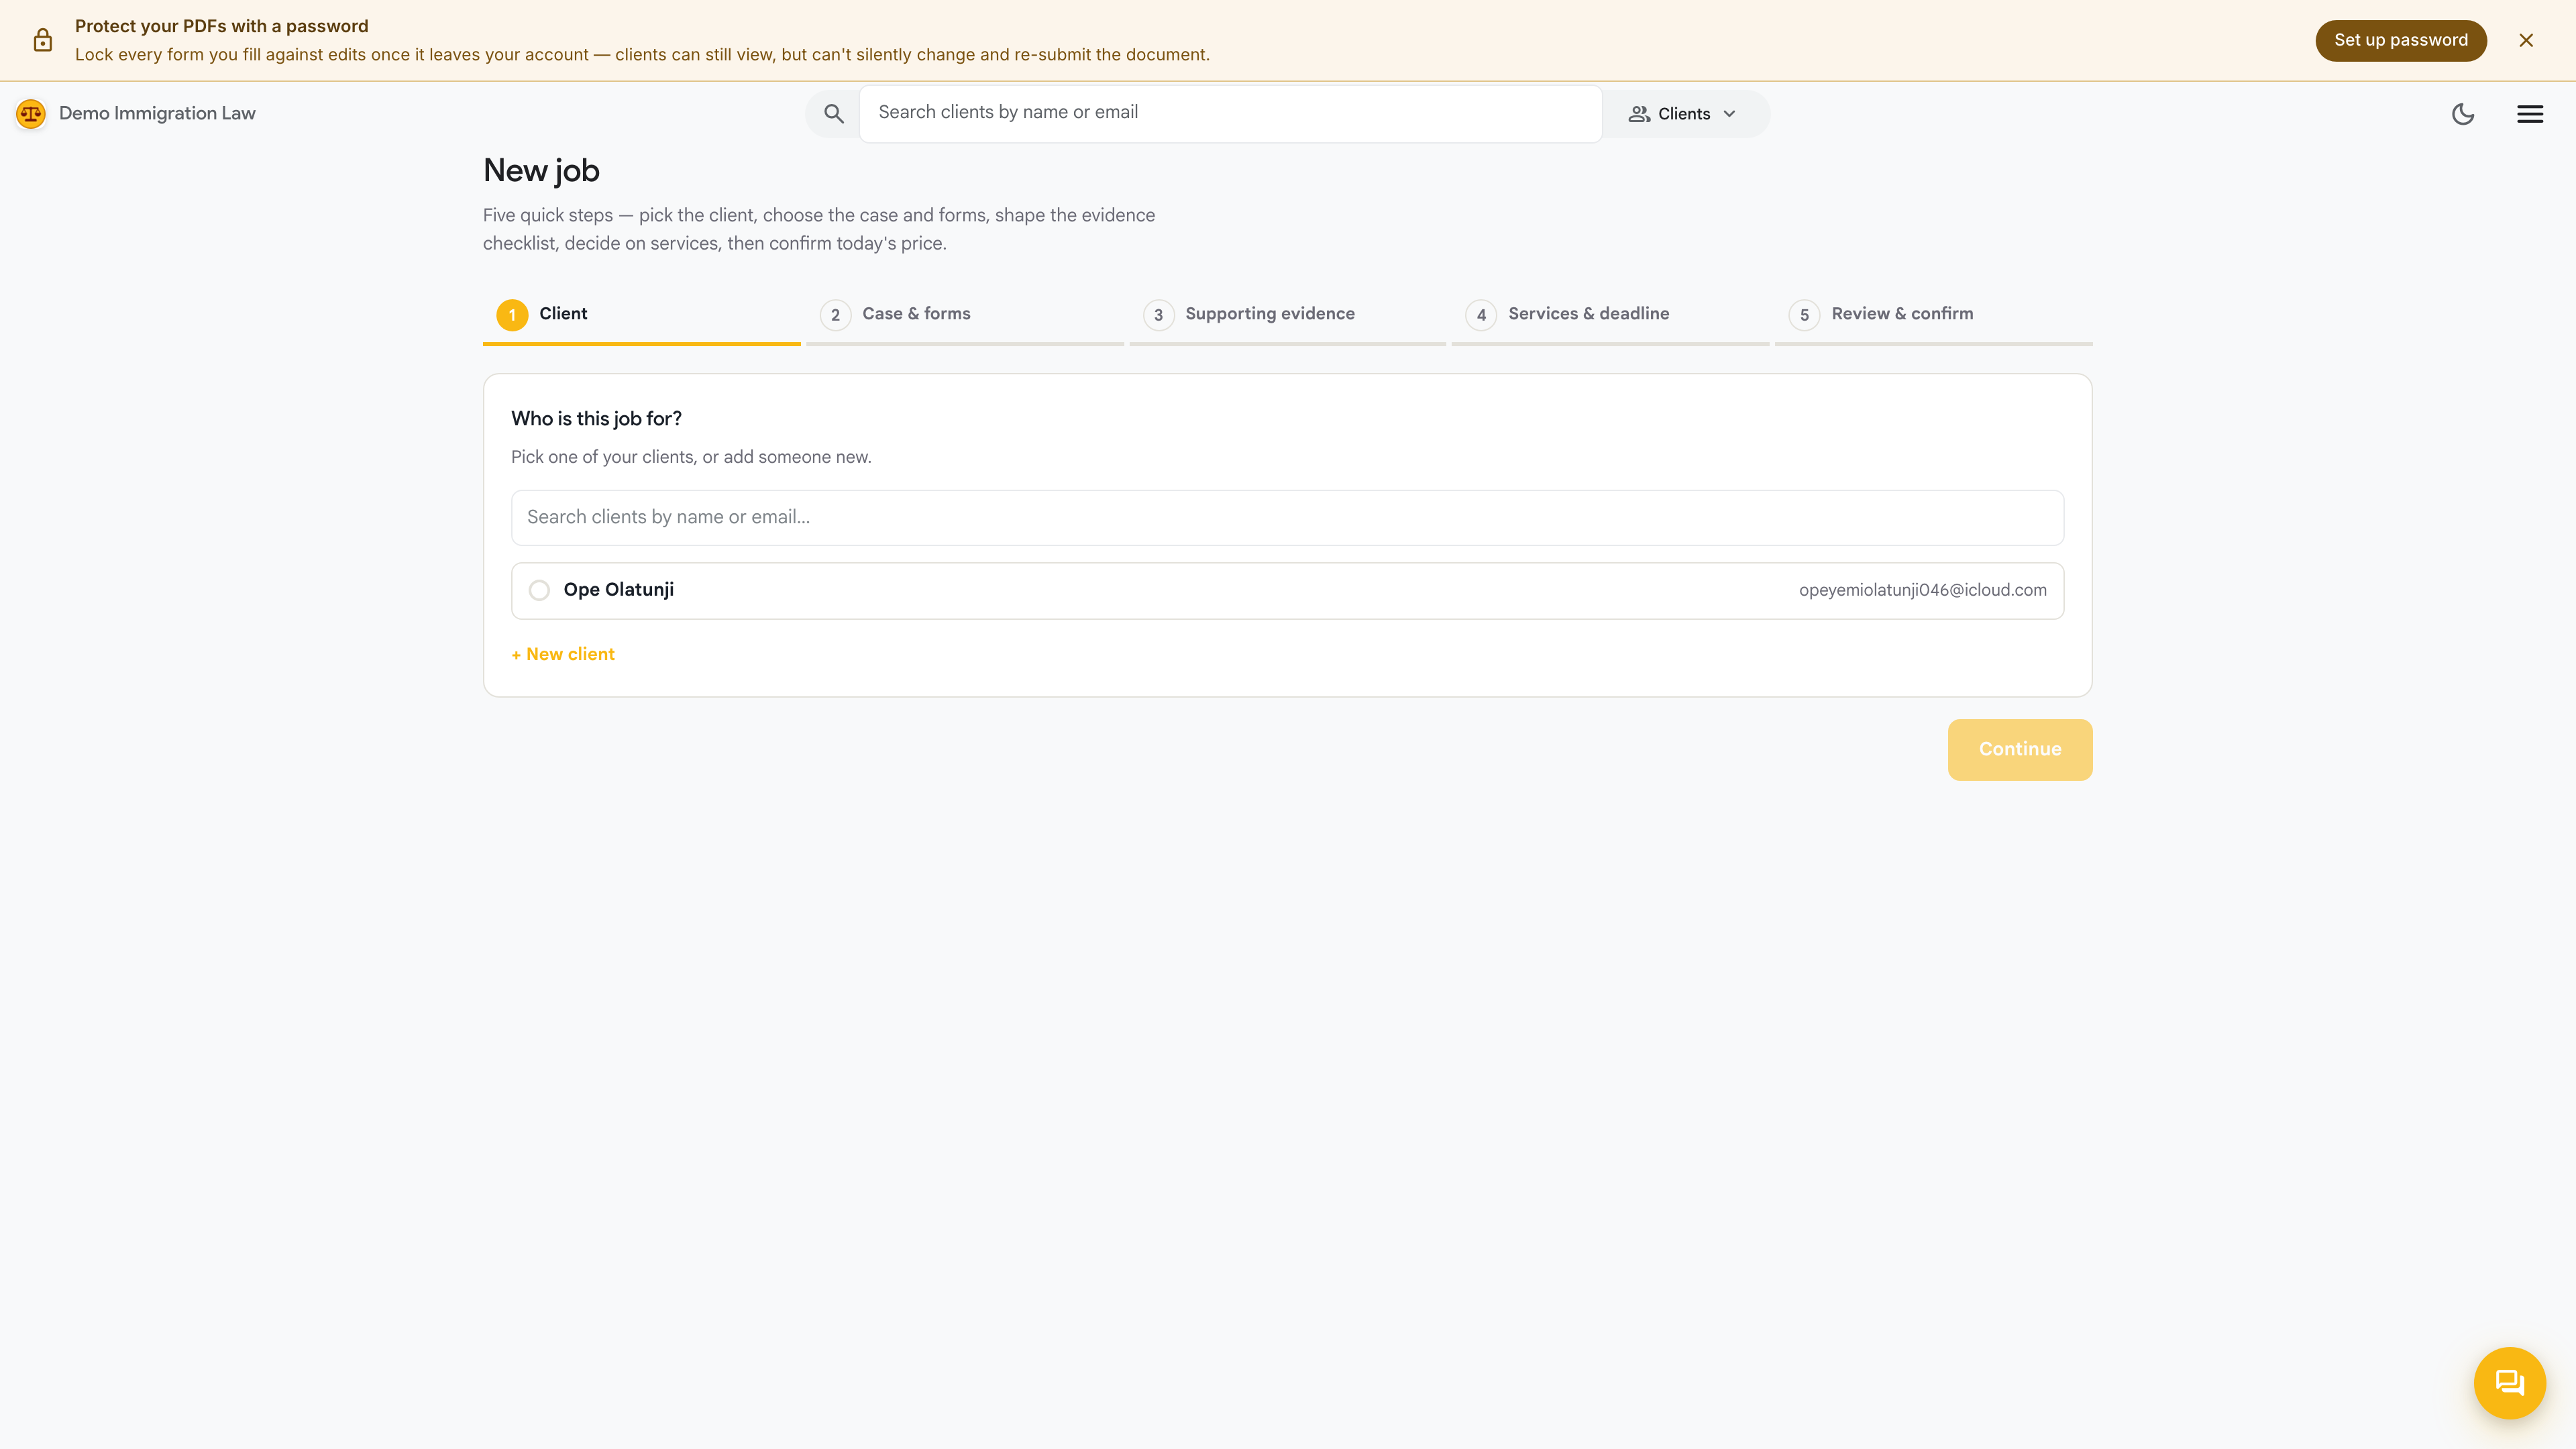The image size is (2576, 1449).
Task: Expand the Clients dropdown chevron
Action: [x=1730, y=114]
